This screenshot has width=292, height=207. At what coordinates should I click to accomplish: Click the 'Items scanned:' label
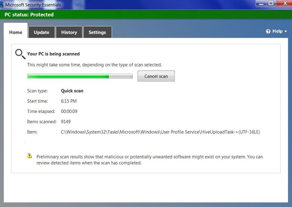coord(42,122)
